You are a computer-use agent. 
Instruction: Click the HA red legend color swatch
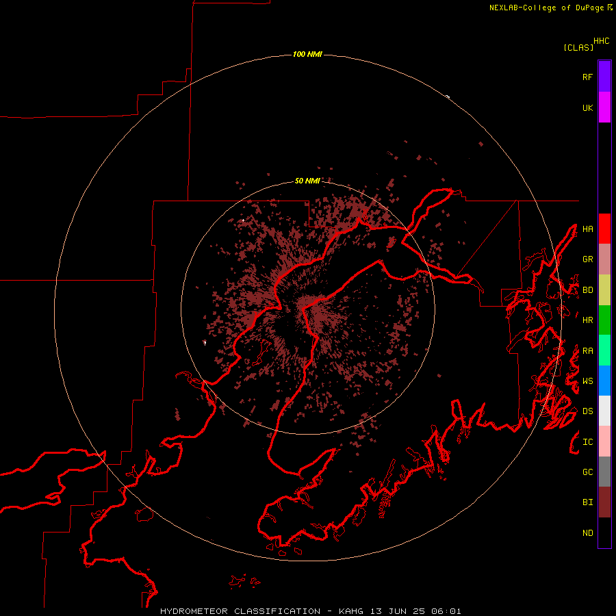604,229
